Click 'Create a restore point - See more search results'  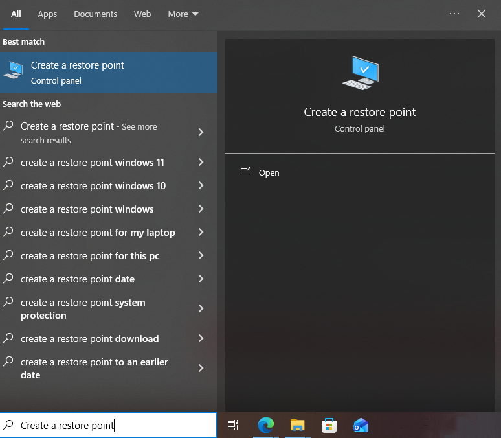(x=89, y=133)
